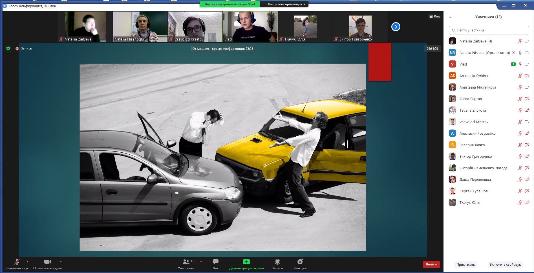Open the Chat panel icon
Screen dimensions: 534x273
click(x=215, y=262)
